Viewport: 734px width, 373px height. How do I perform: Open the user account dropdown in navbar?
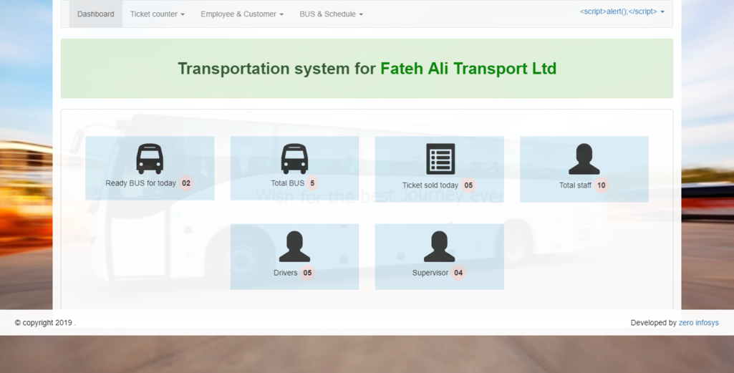(622, 12)
